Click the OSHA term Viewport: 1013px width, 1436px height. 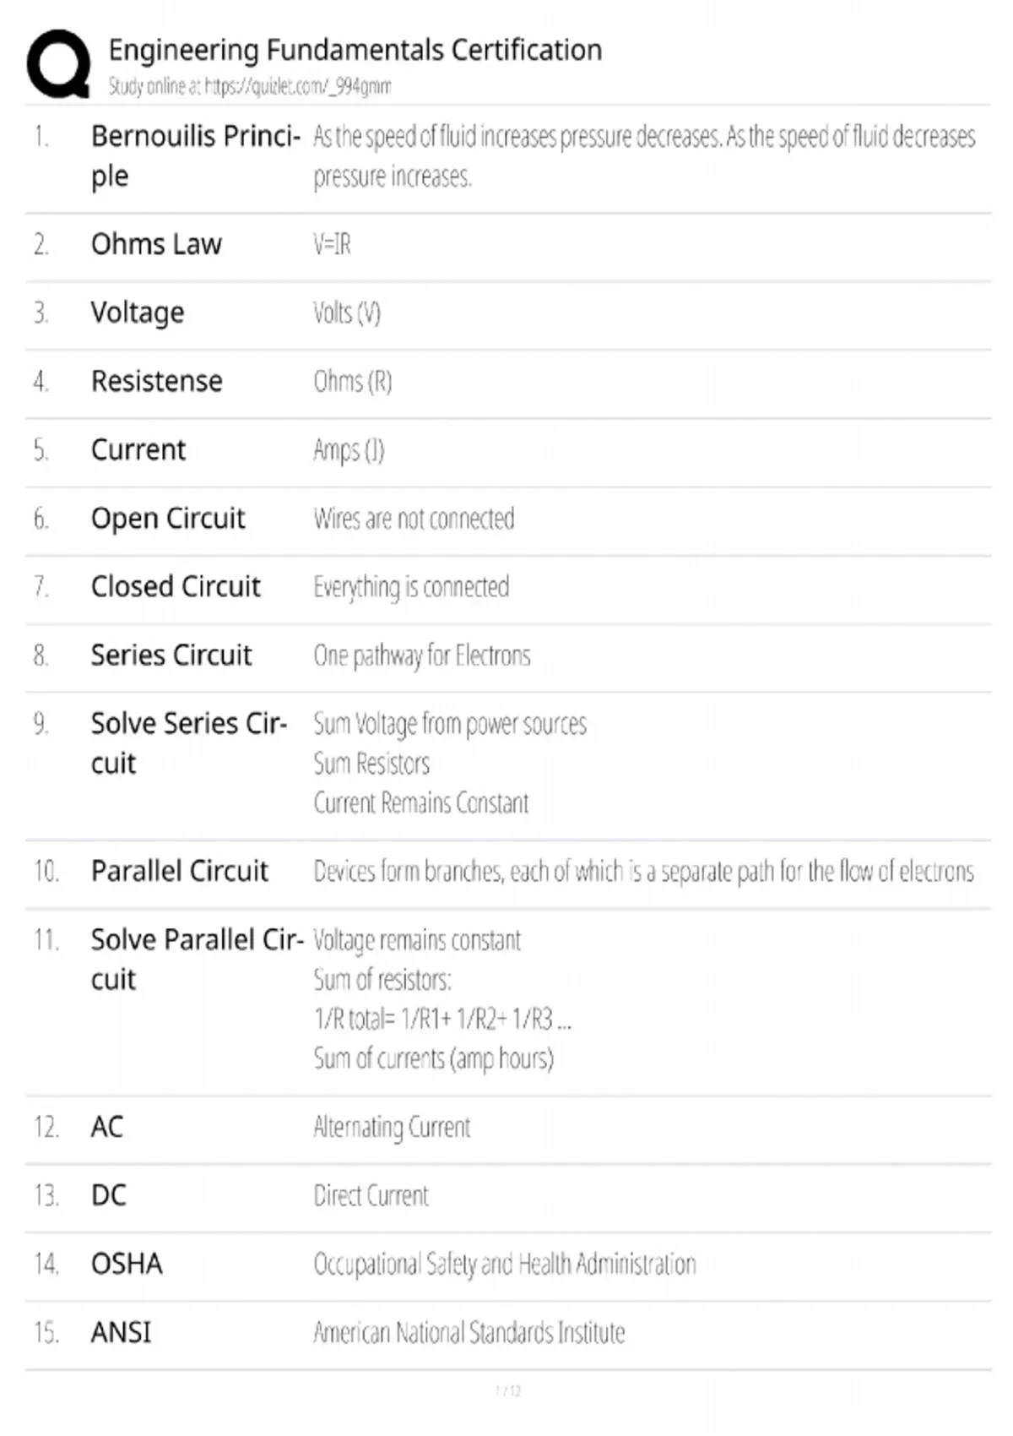[127, 1264]
